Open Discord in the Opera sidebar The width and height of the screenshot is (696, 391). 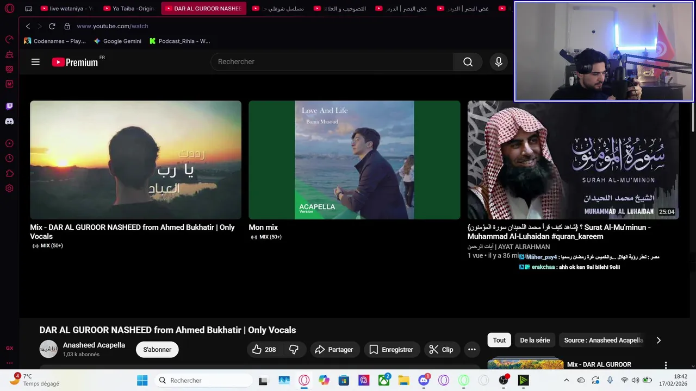tap(9, 122)
